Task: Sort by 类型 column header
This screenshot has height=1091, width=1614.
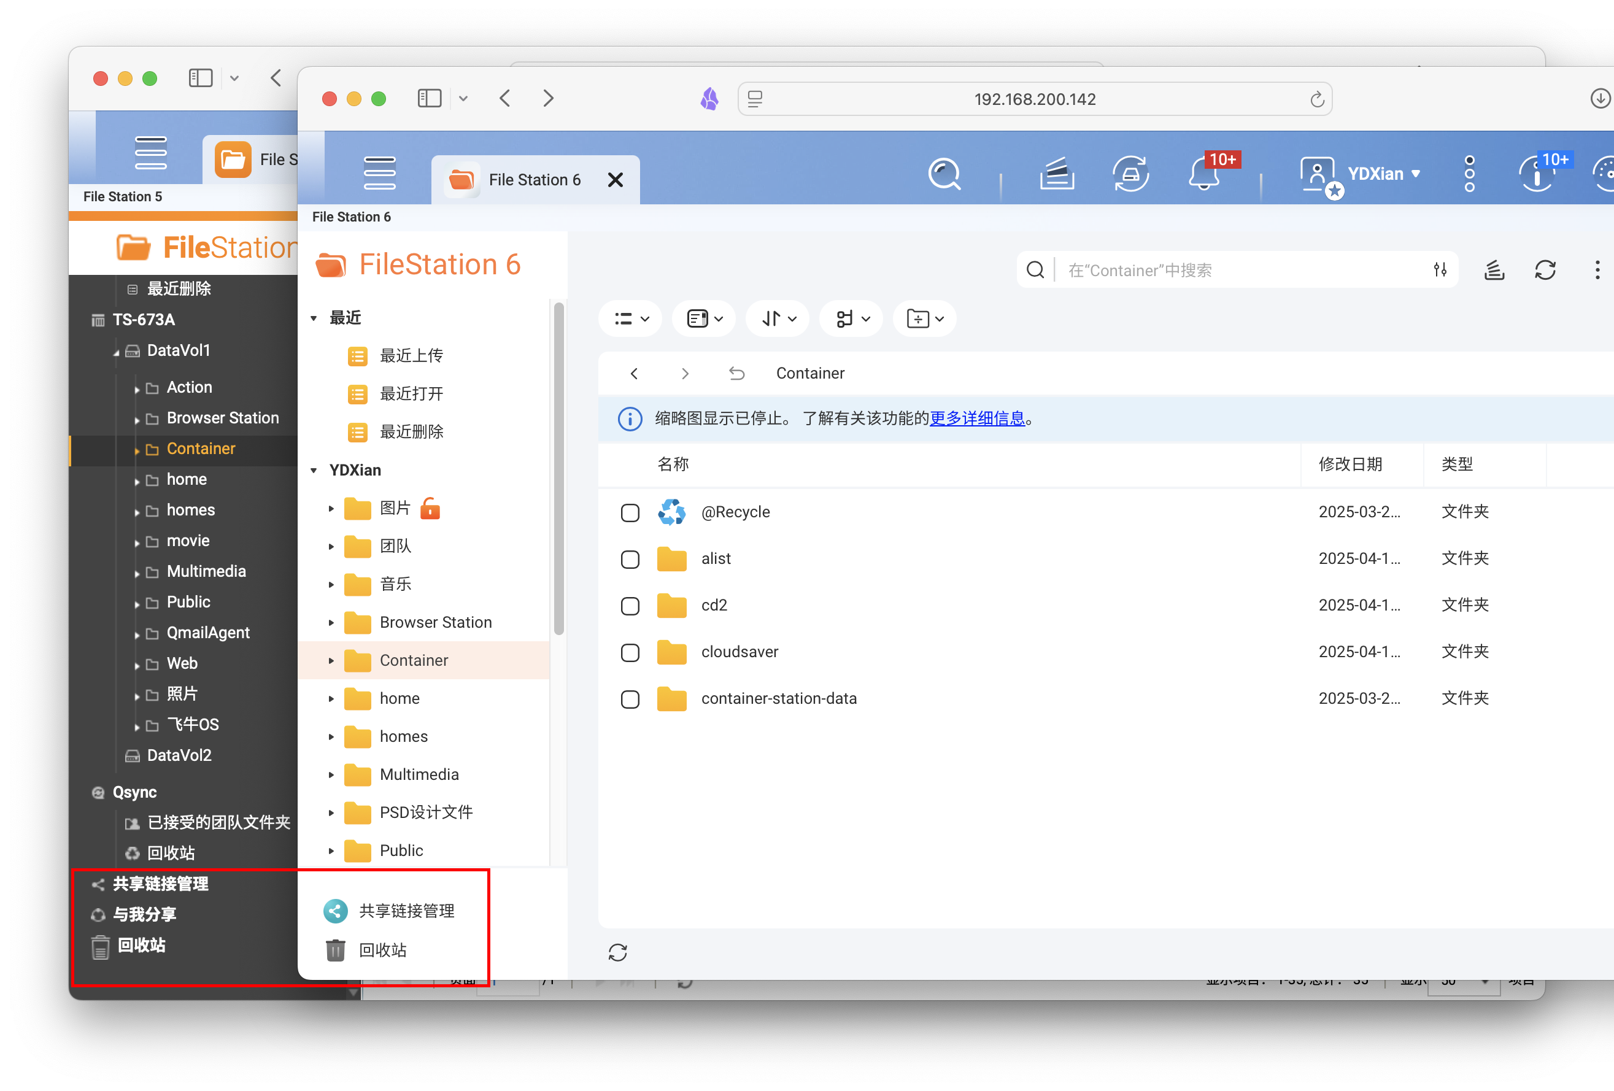Action: coord(1457,464)
